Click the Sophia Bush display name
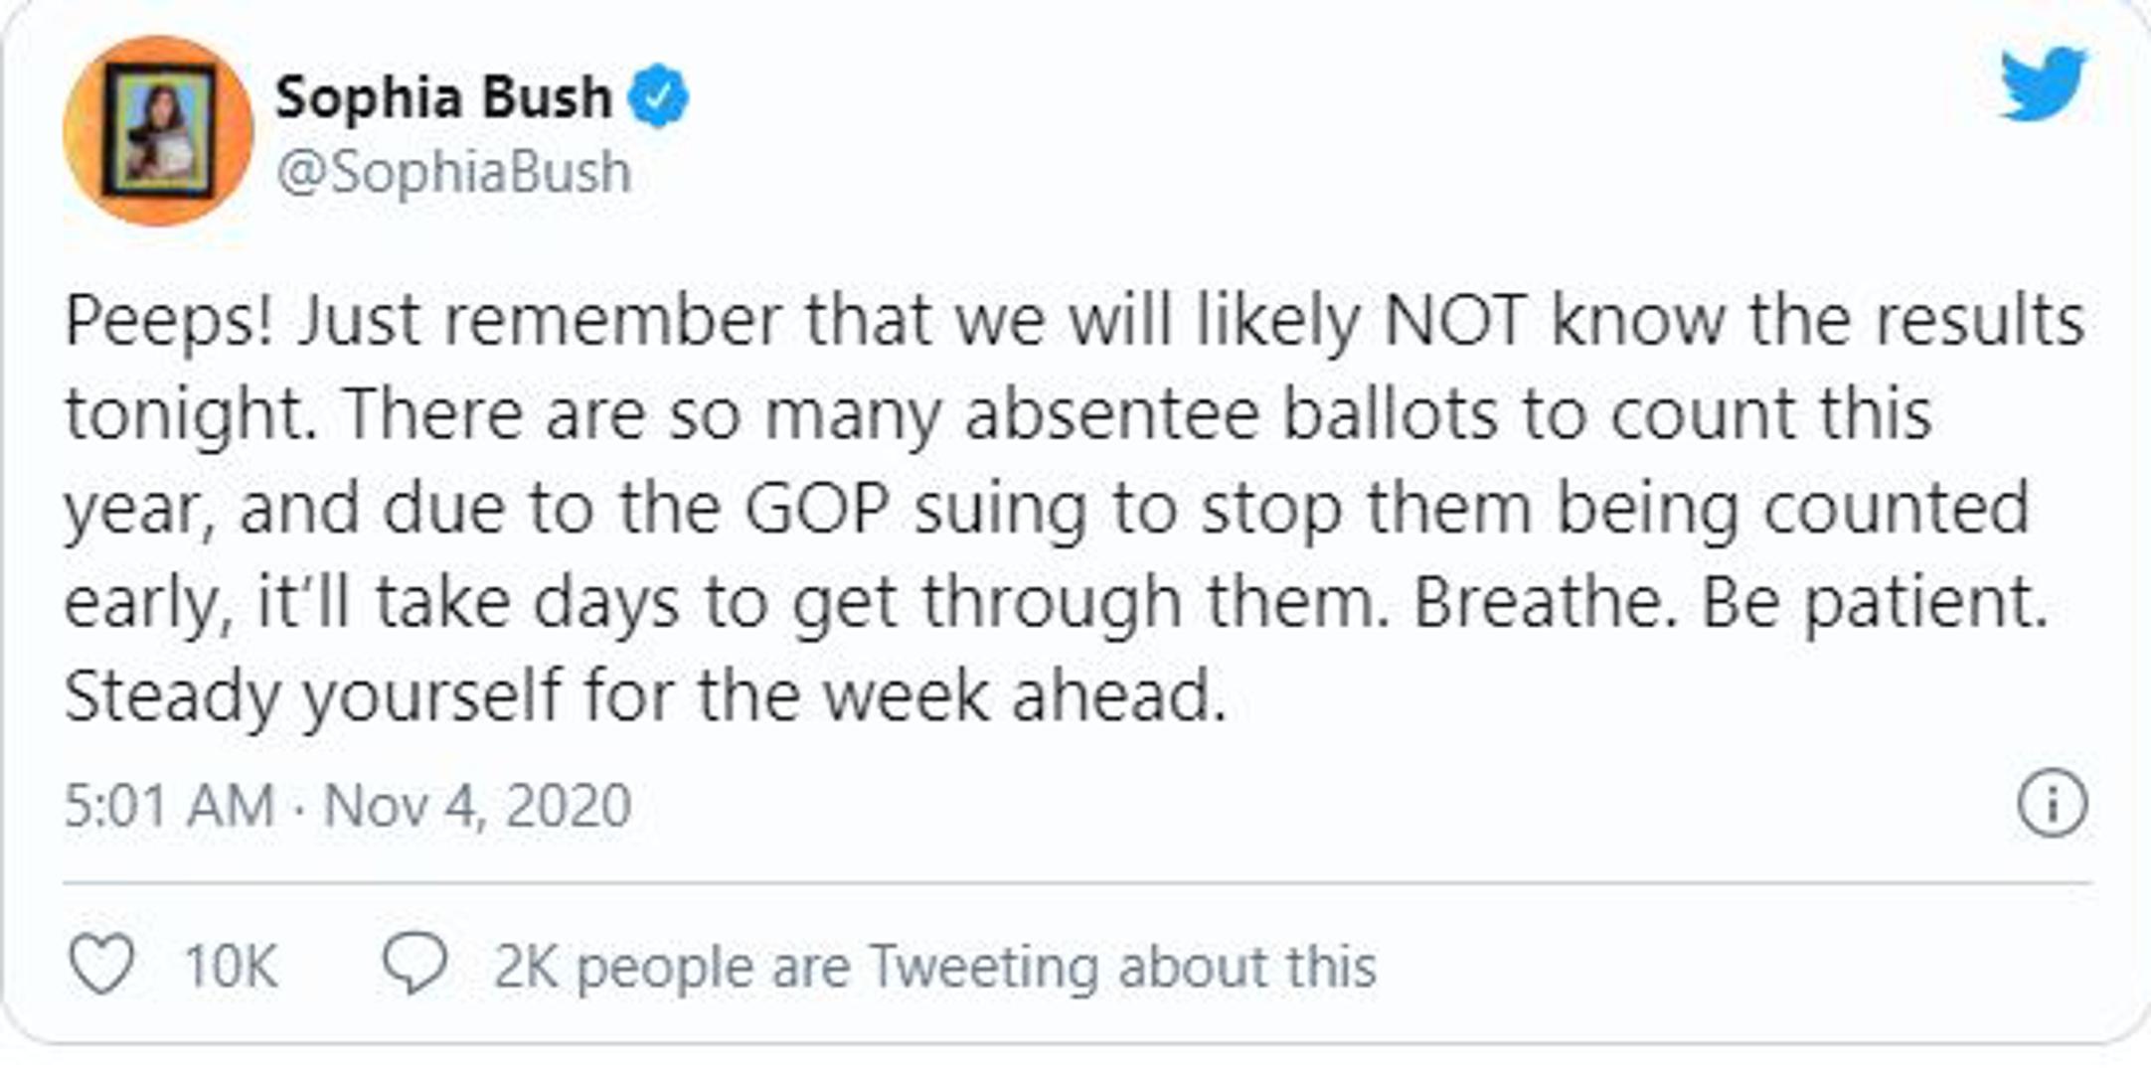Screen dimensions: 2151x1073 [x=443, y=97]
